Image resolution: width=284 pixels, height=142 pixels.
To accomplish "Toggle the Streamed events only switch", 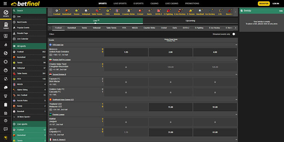I will click(234, 34).
